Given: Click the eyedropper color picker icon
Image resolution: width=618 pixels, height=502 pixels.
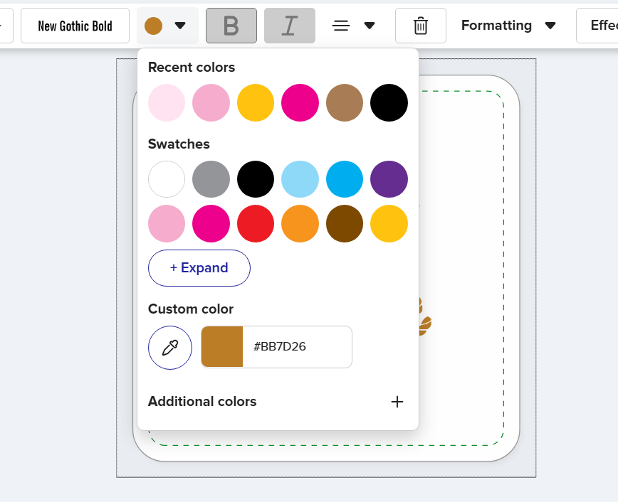Looking at the screenshot, I should coord(170,348).
